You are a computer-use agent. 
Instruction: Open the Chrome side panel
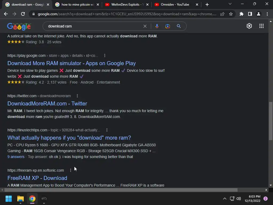click(250, 14)
